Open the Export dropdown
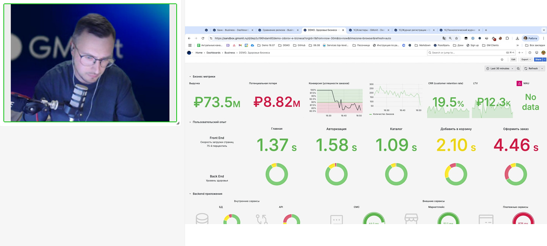Viewport: 547px width, 246px height. click(x=526, y=59)
